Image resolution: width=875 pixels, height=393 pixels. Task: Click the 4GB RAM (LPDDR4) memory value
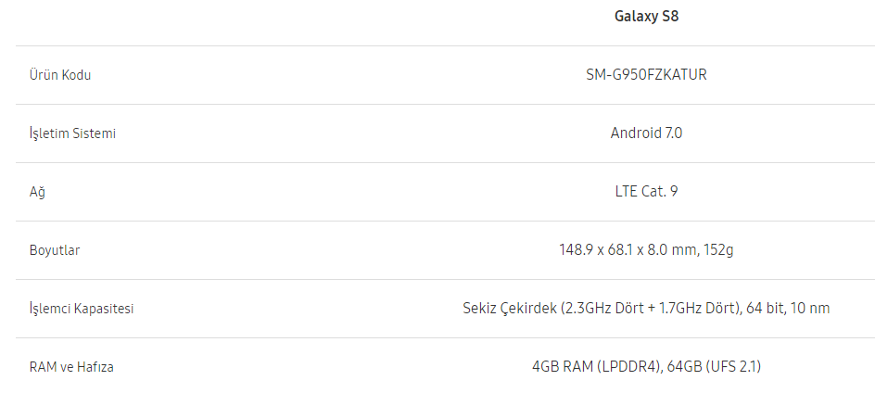point(598,367)
